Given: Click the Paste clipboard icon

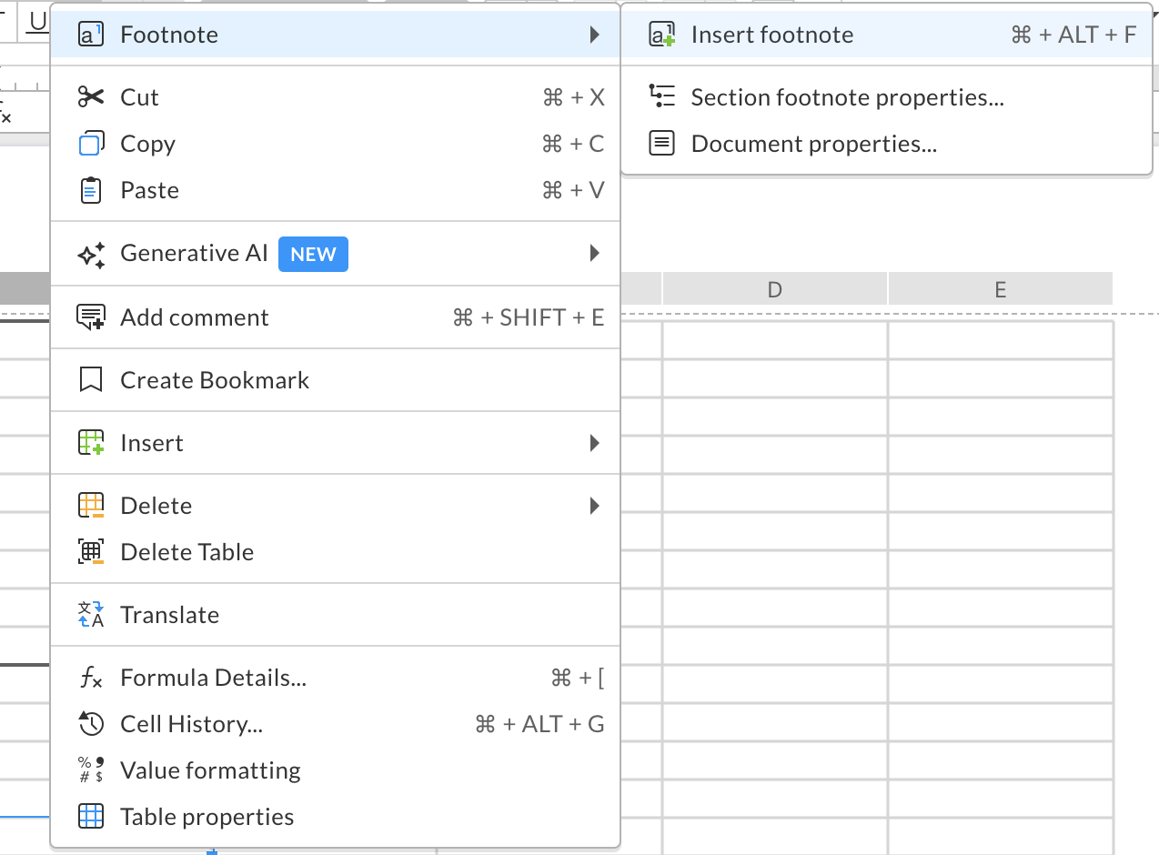Looking at the screenshot, I should point(91,191).
